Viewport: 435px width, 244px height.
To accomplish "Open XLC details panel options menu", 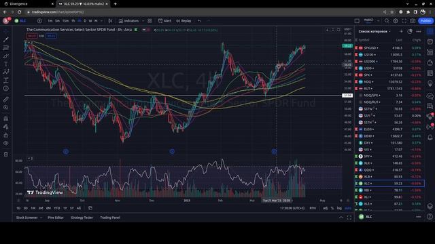I will [x=419, y=217].
